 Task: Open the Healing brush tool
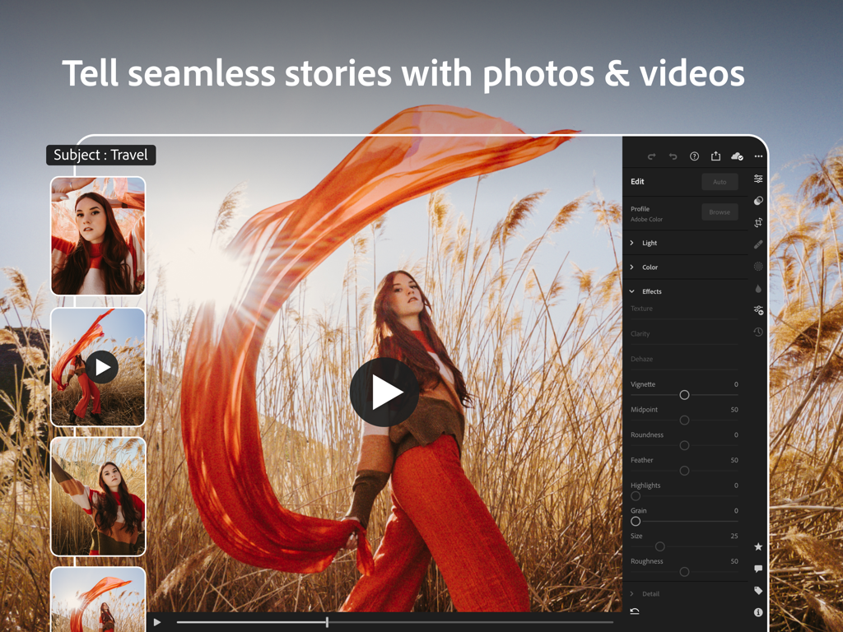click(757, 244)
